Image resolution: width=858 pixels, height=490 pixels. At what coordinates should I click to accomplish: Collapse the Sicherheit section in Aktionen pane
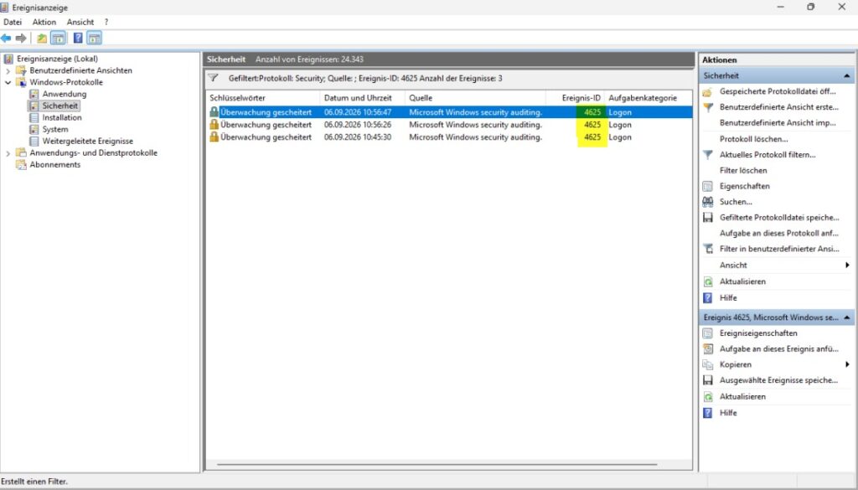tap(846, 75)
